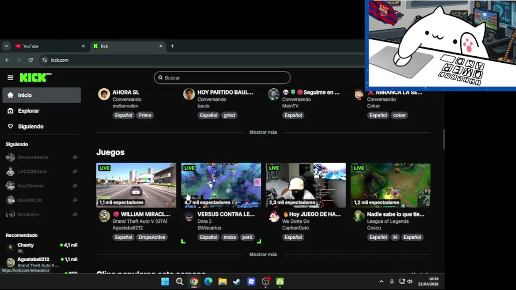Open the VERSUS CONTRA LE... stream title
This screenshot has width=516, height=290.
pyautogui.click(x=226, y=214)
